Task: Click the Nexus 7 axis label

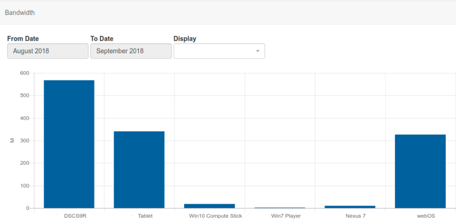Action: 355,216
